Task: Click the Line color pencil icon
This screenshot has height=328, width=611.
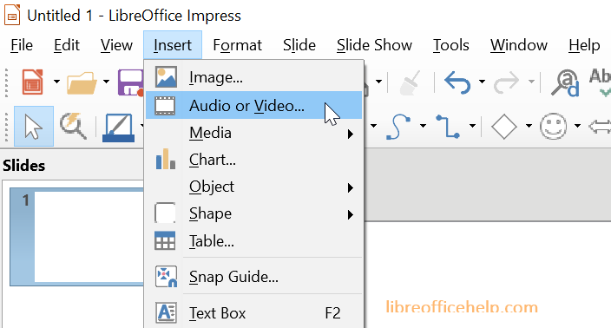Action: point(118,127)
